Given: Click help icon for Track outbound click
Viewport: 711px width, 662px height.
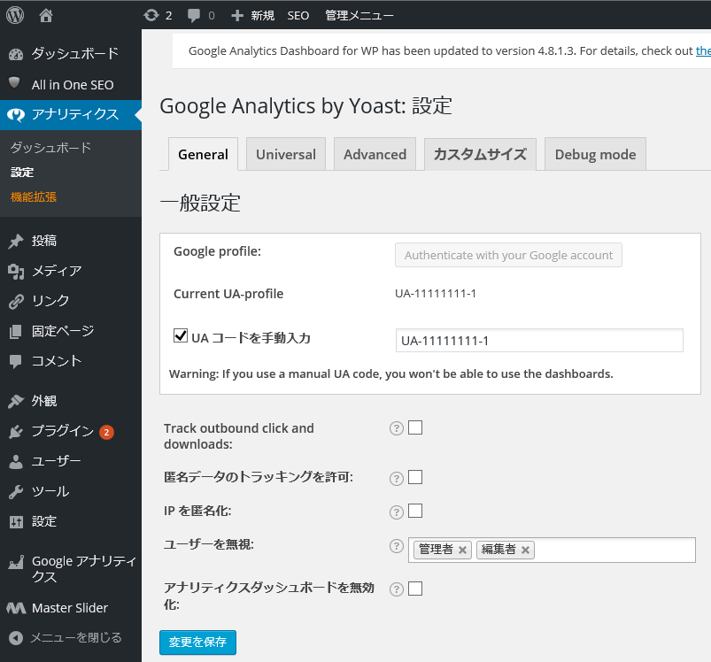Looking at the screenshot, I should tap(397, 428).
